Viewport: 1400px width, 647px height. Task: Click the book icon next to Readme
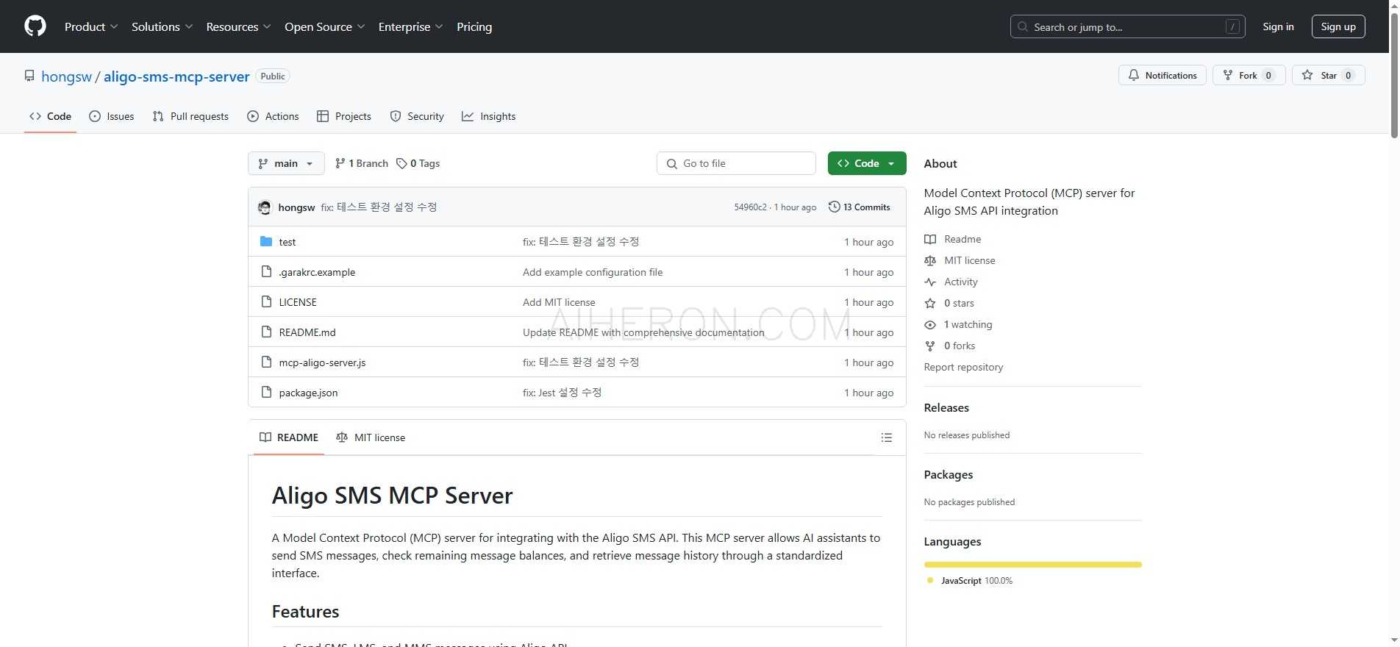click(x=930, y=239)
